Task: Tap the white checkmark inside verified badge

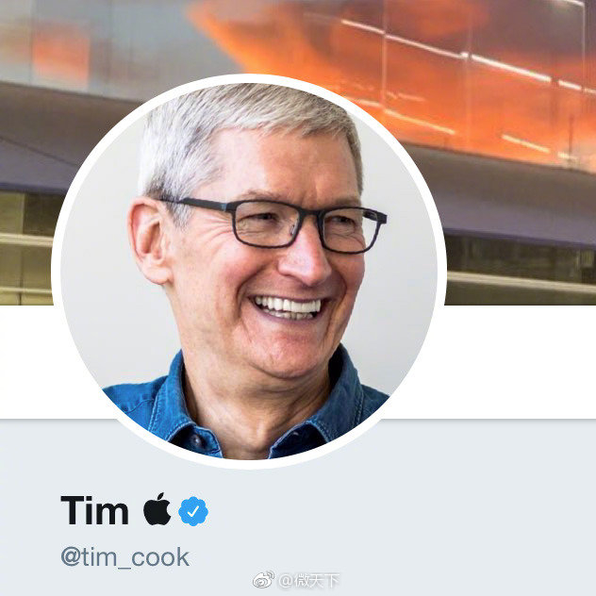Action: click(x=193, y=511)
